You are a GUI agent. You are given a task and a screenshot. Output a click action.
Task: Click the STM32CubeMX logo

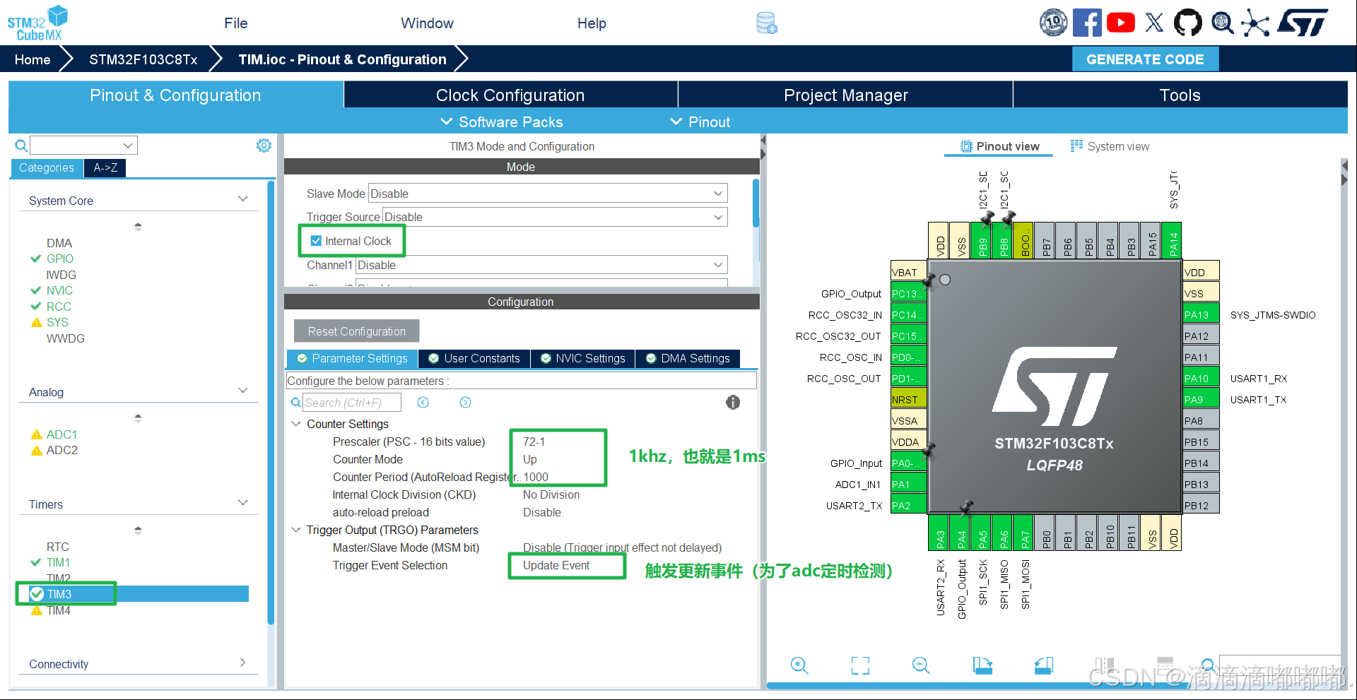37,23
